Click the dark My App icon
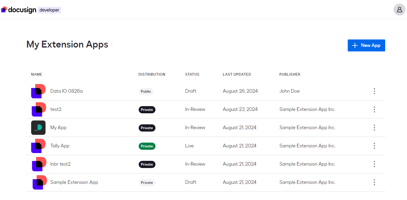The image size is (407, 200). pos(38,128)
